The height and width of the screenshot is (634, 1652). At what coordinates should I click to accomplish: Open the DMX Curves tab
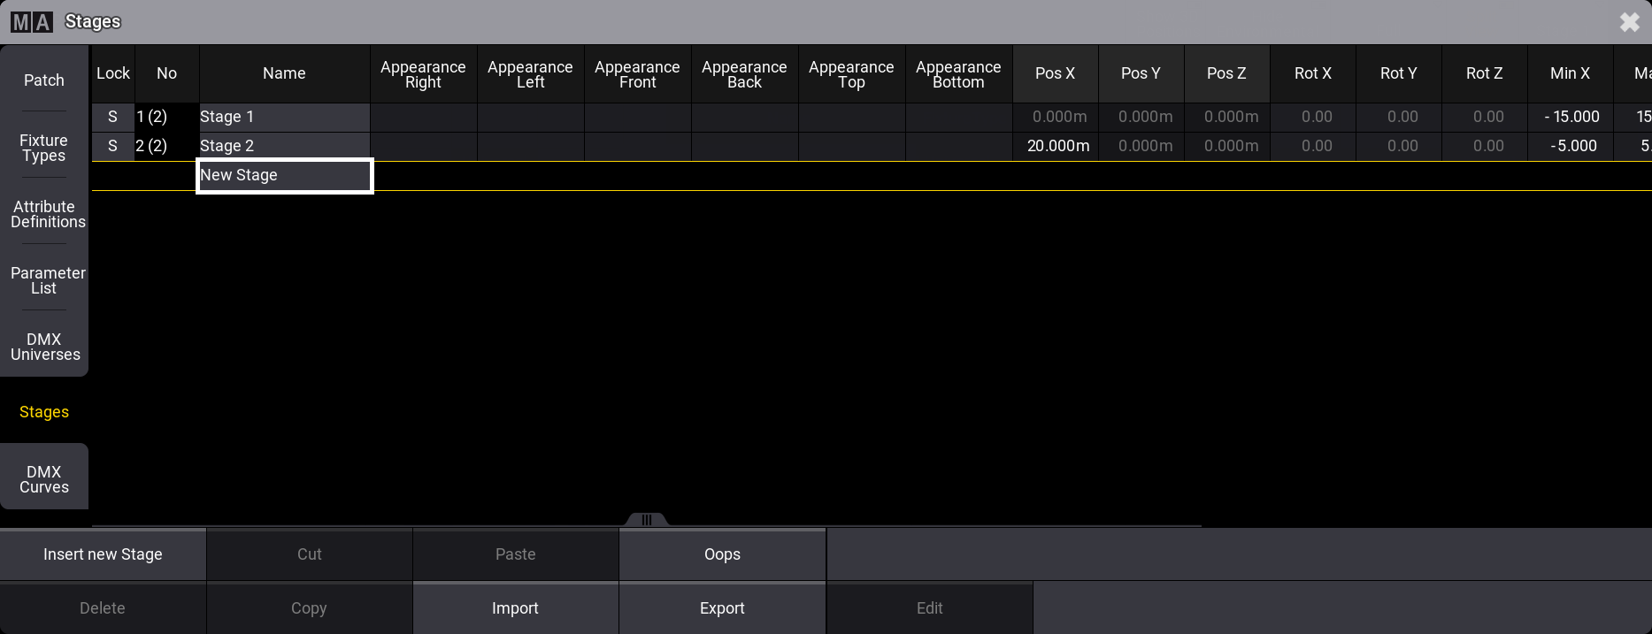click(x=44, y=479)
